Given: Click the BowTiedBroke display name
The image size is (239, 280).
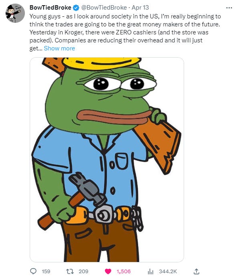Looking at the screenshot, I should coord(50,8).
